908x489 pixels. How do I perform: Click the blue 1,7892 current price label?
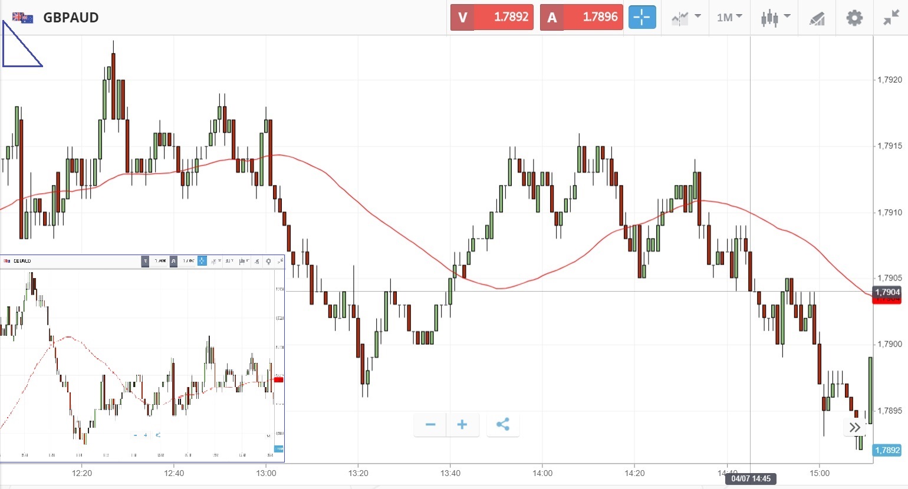pyautogui.click(x=887, y=450)
